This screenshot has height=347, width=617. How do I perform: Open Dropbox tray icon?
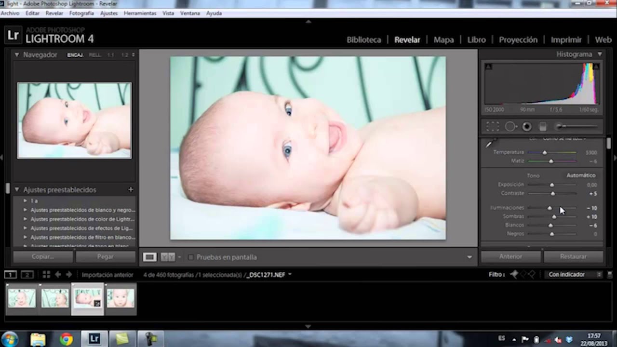pos(569,340)
